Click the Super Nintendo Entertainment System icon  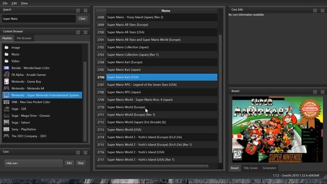tap(7, 95)
